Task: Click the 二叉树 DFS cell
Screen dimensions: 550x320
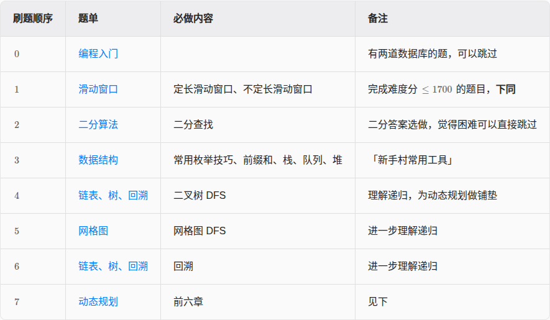Action: [x=199, y=196]
